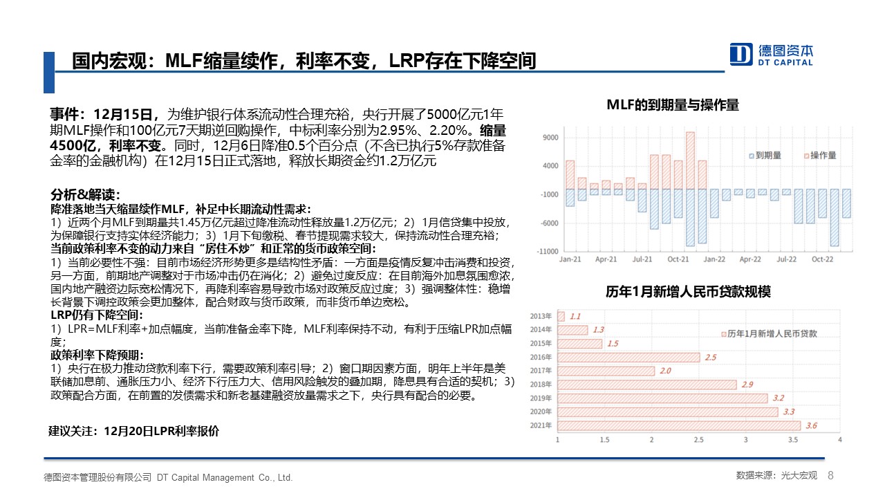Click the Oct-22 x-axis label
The image size is (885, 498).
823,259
